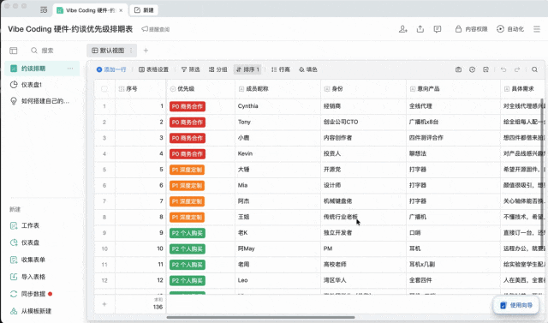This screenshot has width=548, height=323.
Task: Click 添加一行 to add a row
Action: coord(111,69)
